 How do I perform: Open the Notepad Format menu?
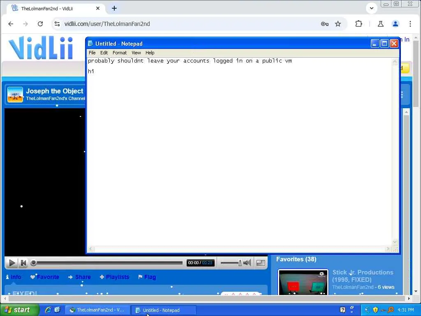click(x=120, y=53)
